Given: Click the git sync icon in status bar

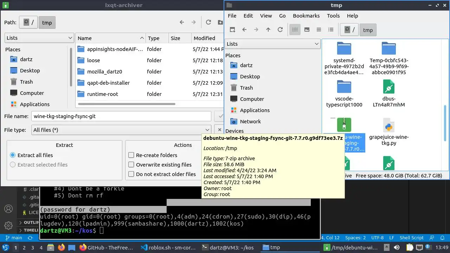Looking at the screenshot, I should click(x=30, y=238).
